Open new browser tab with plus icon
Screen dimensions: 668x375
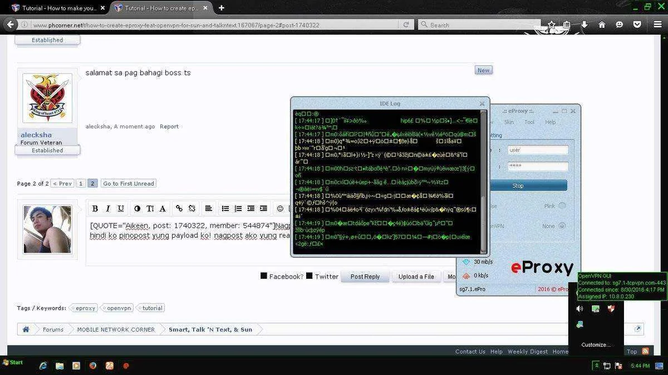(x=222, y=8)
